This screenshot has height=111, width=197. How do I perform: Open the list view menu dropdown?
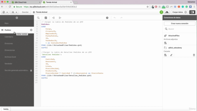[x=14, y=12]
